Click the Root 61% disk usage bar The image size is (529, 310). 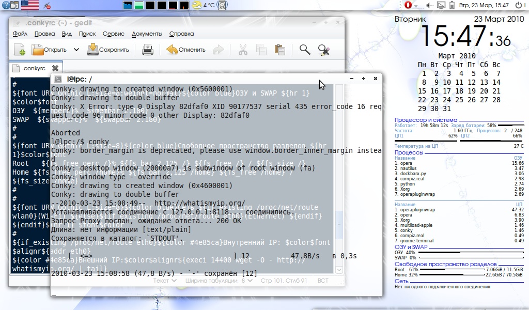pos(452,270)
